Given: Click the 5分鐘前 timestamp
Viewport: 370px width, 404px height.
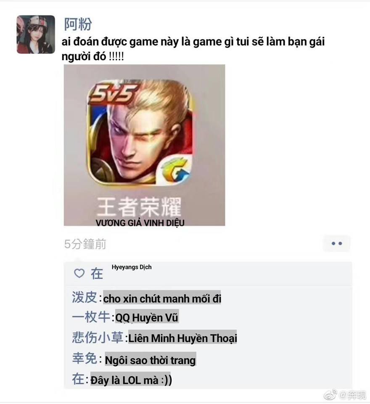Looking at the screenshot, I should click(85, 244).
